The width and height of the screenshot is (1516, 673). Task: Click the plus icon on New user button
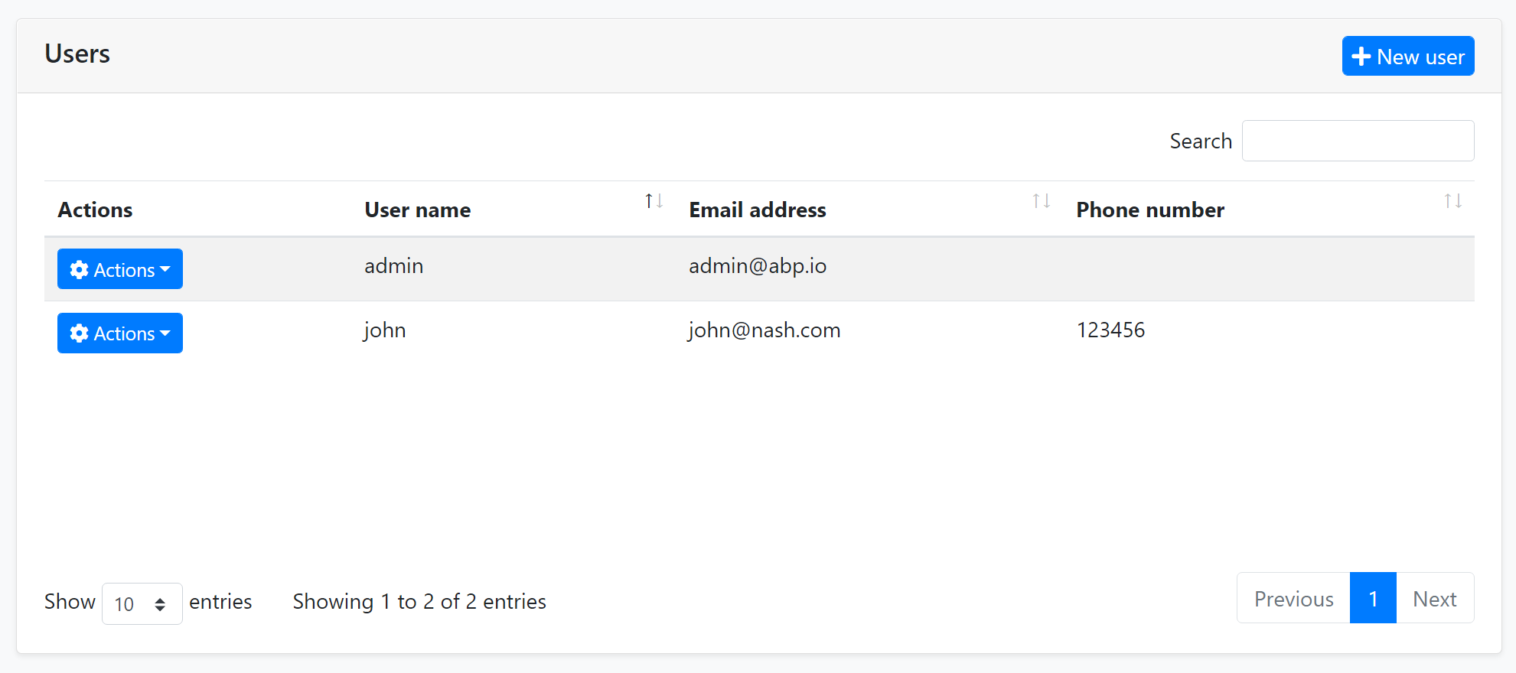tap(1361, 57)
